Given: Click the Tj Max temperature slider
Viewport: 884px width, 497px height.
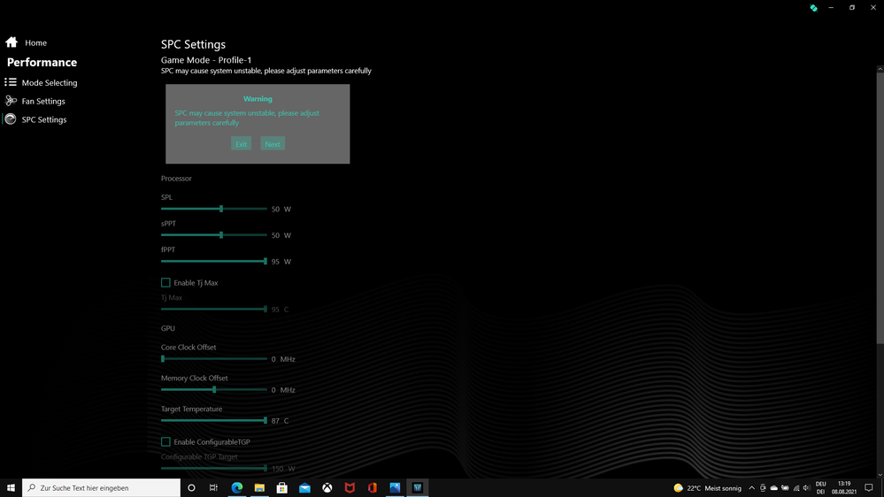Looking at the screenshot, I should [x=213, y=309].
